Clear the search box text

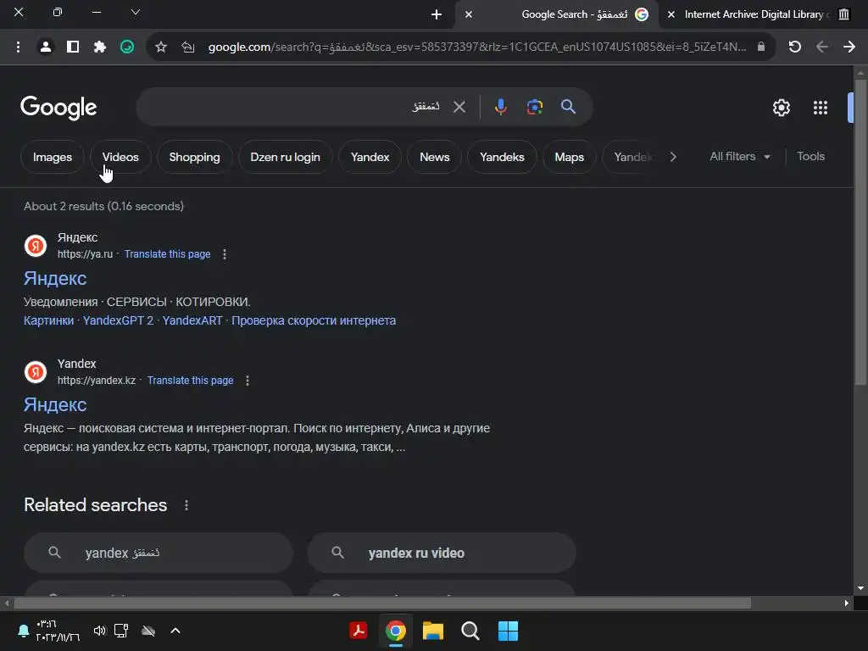coord(459,107)
